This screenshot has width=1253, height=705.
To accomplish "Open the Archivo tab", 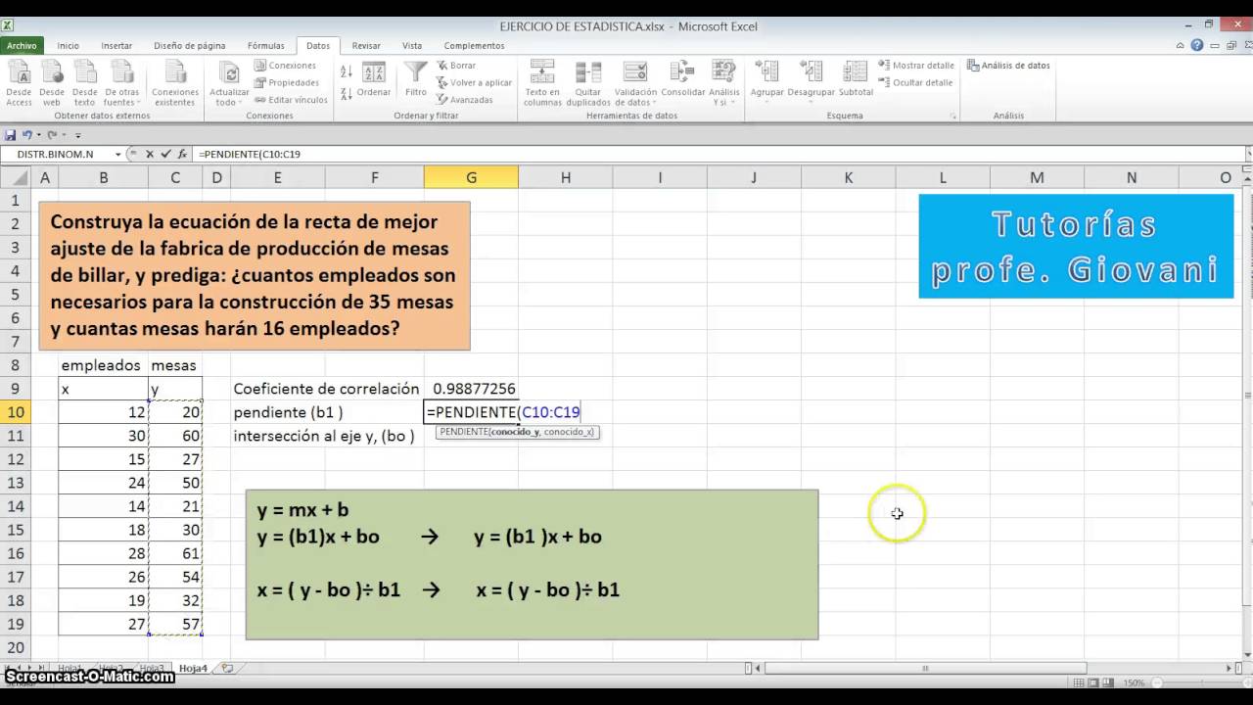I will [22, 46].
